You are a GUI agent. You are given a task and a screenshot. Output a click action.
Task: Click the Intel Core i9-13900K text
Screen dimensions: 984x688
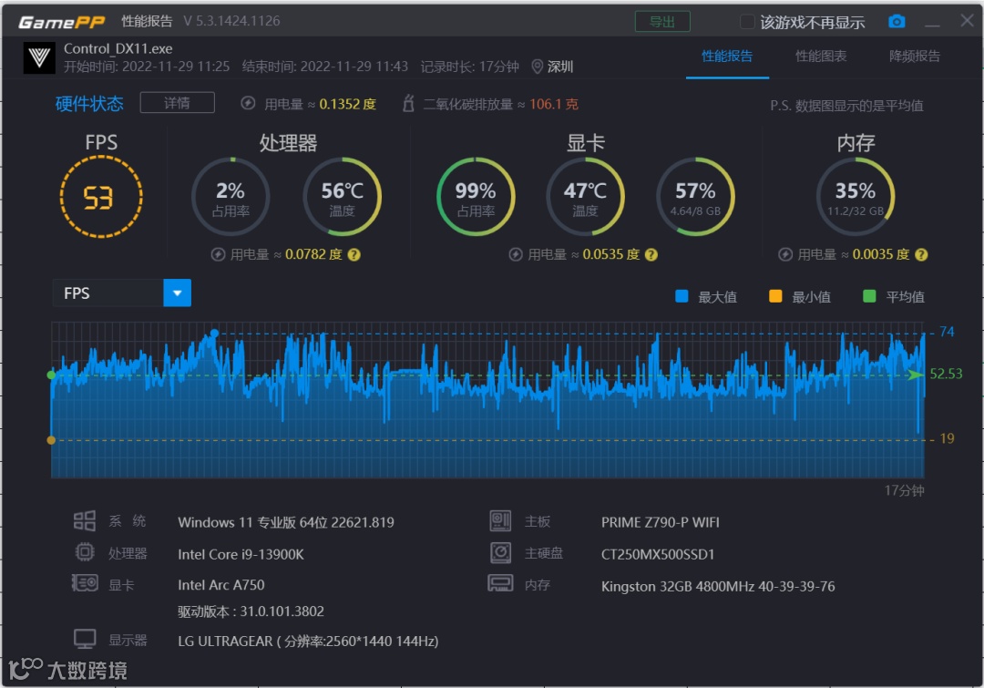point(241,554)
